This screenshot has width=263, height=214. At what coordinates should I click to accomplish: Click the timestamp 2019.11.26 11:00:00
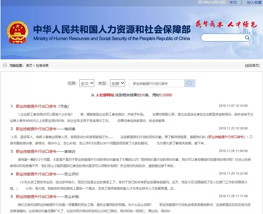pos(233,151)
